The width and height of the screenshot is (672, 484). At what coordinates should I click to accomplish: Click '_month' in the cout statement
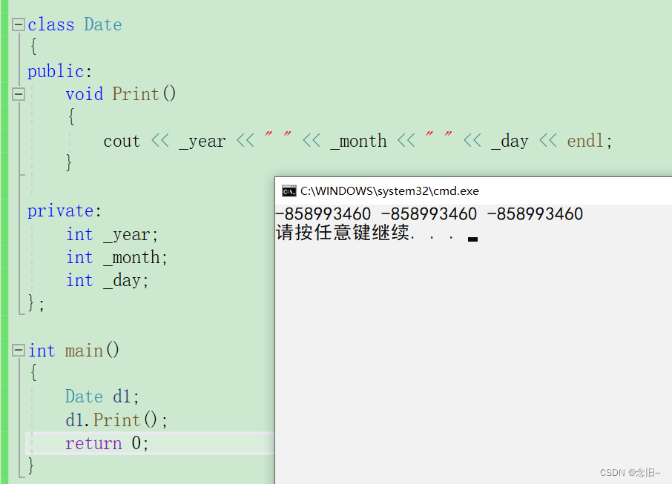pos(358,141)
